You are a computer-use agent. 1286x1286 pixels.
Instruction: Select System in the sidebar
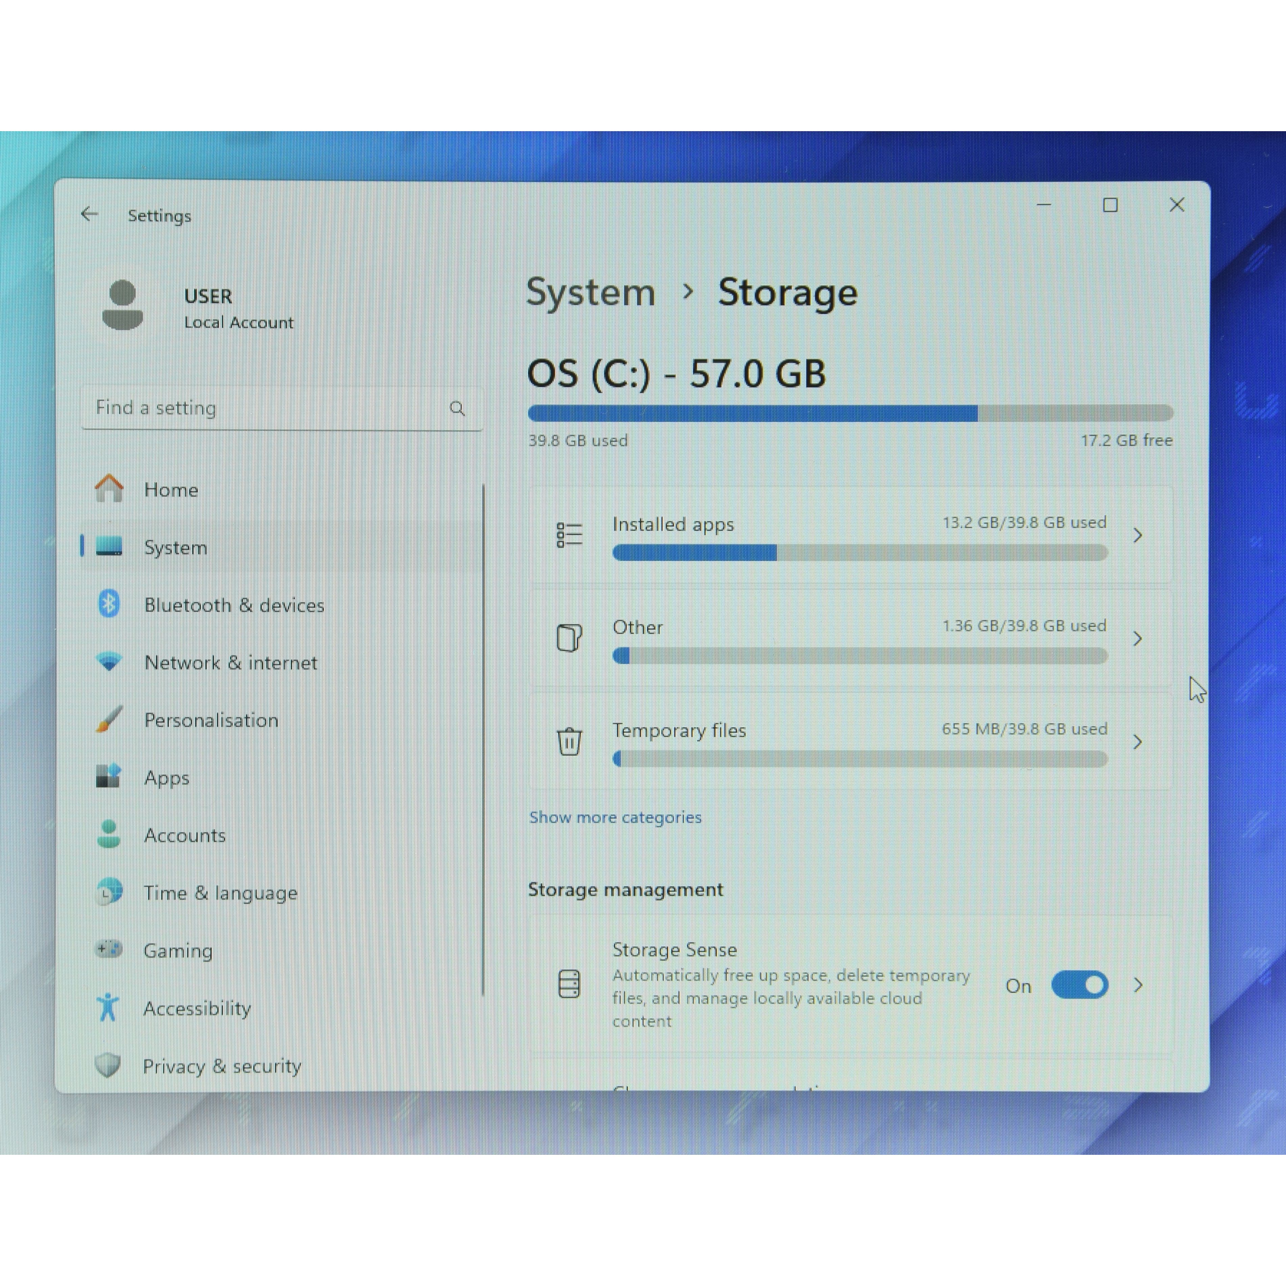282,547
